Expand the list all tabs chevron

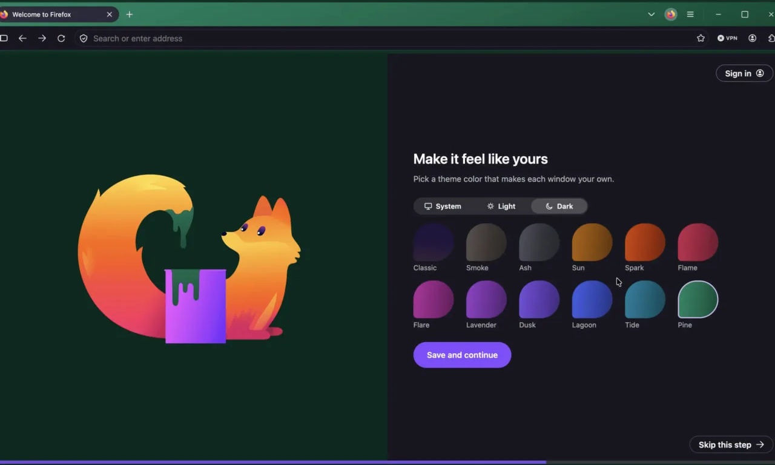[x=651, y=15]
